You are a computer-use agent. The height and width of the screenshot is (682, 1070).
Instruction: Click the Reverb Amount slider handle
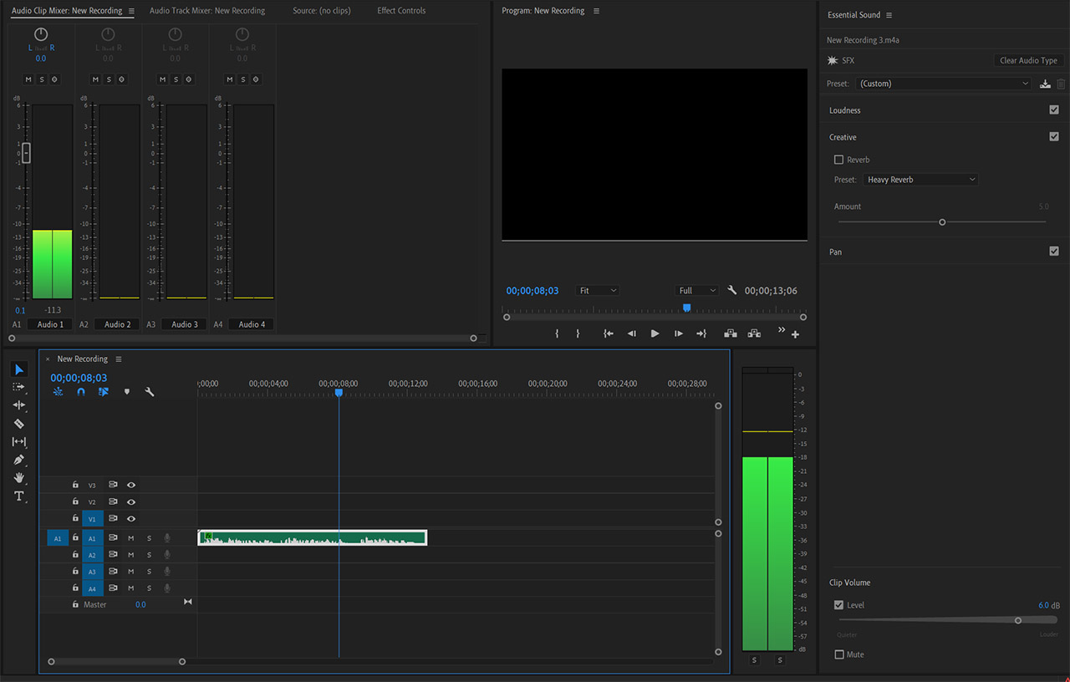click(942, 221)
